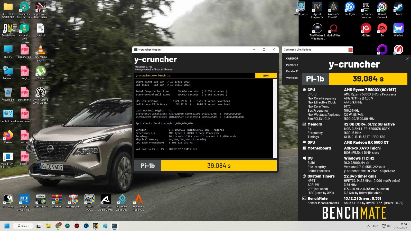Click the y-cruncher console output scrollbar
This screenshot has height=231, width=411.
275,118
